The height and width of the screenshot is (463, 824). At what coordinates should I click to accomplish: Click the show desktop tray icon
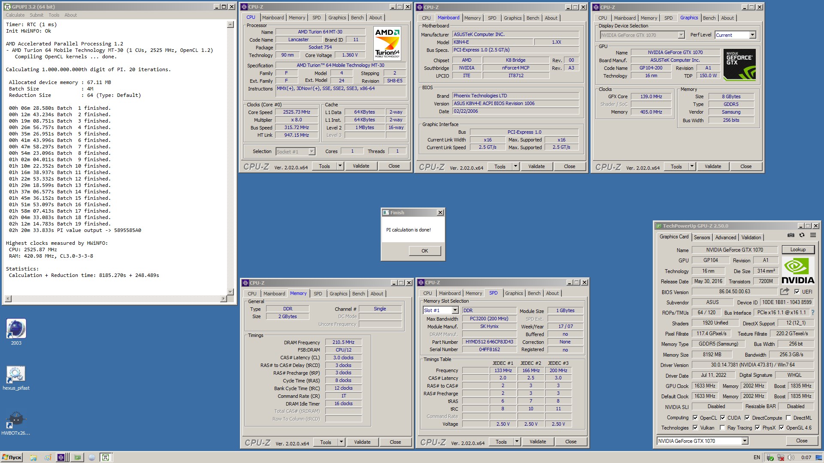pyautogui.click(x=820, y=457)
